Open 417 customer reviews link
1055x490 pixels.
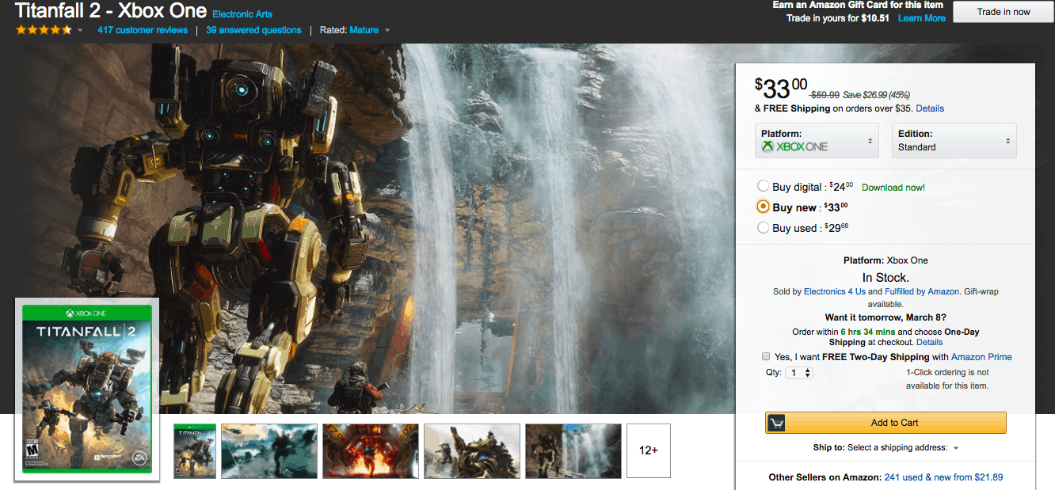tap(143, 30)
